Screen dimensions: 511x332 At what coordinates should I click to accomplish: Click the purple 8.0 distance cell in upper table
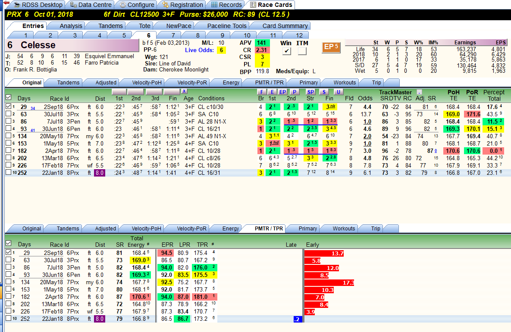[100, 173]
